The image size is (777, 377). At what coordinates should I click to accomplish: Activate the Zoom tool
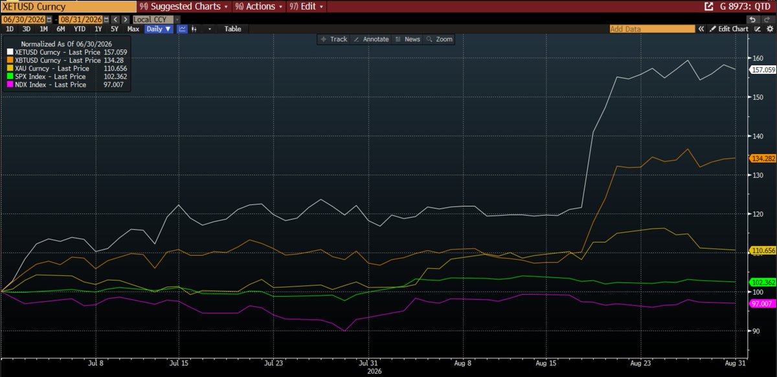pyautogui.click(x=439, y=40)
